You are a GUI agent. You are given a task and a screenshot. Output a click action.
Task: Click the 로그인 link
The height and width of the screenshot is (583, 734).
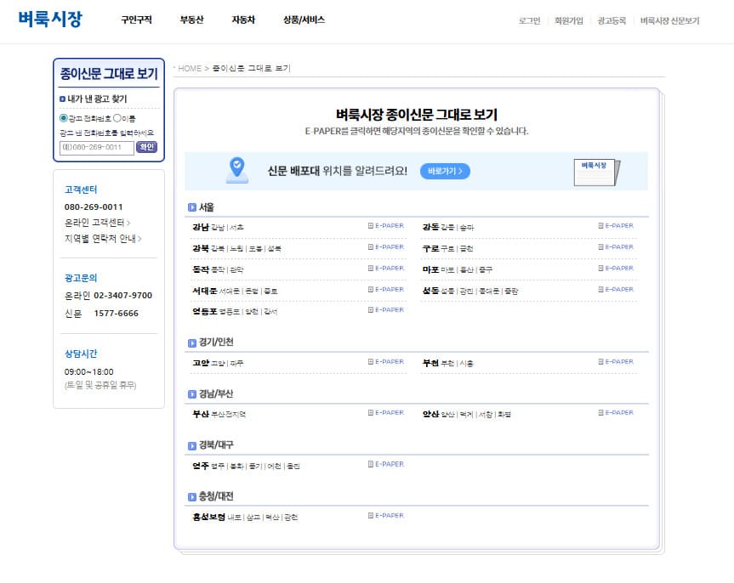click(528, 21)
